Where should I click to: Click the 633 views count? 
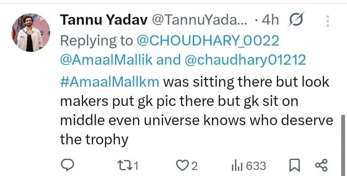click(256, 166)
